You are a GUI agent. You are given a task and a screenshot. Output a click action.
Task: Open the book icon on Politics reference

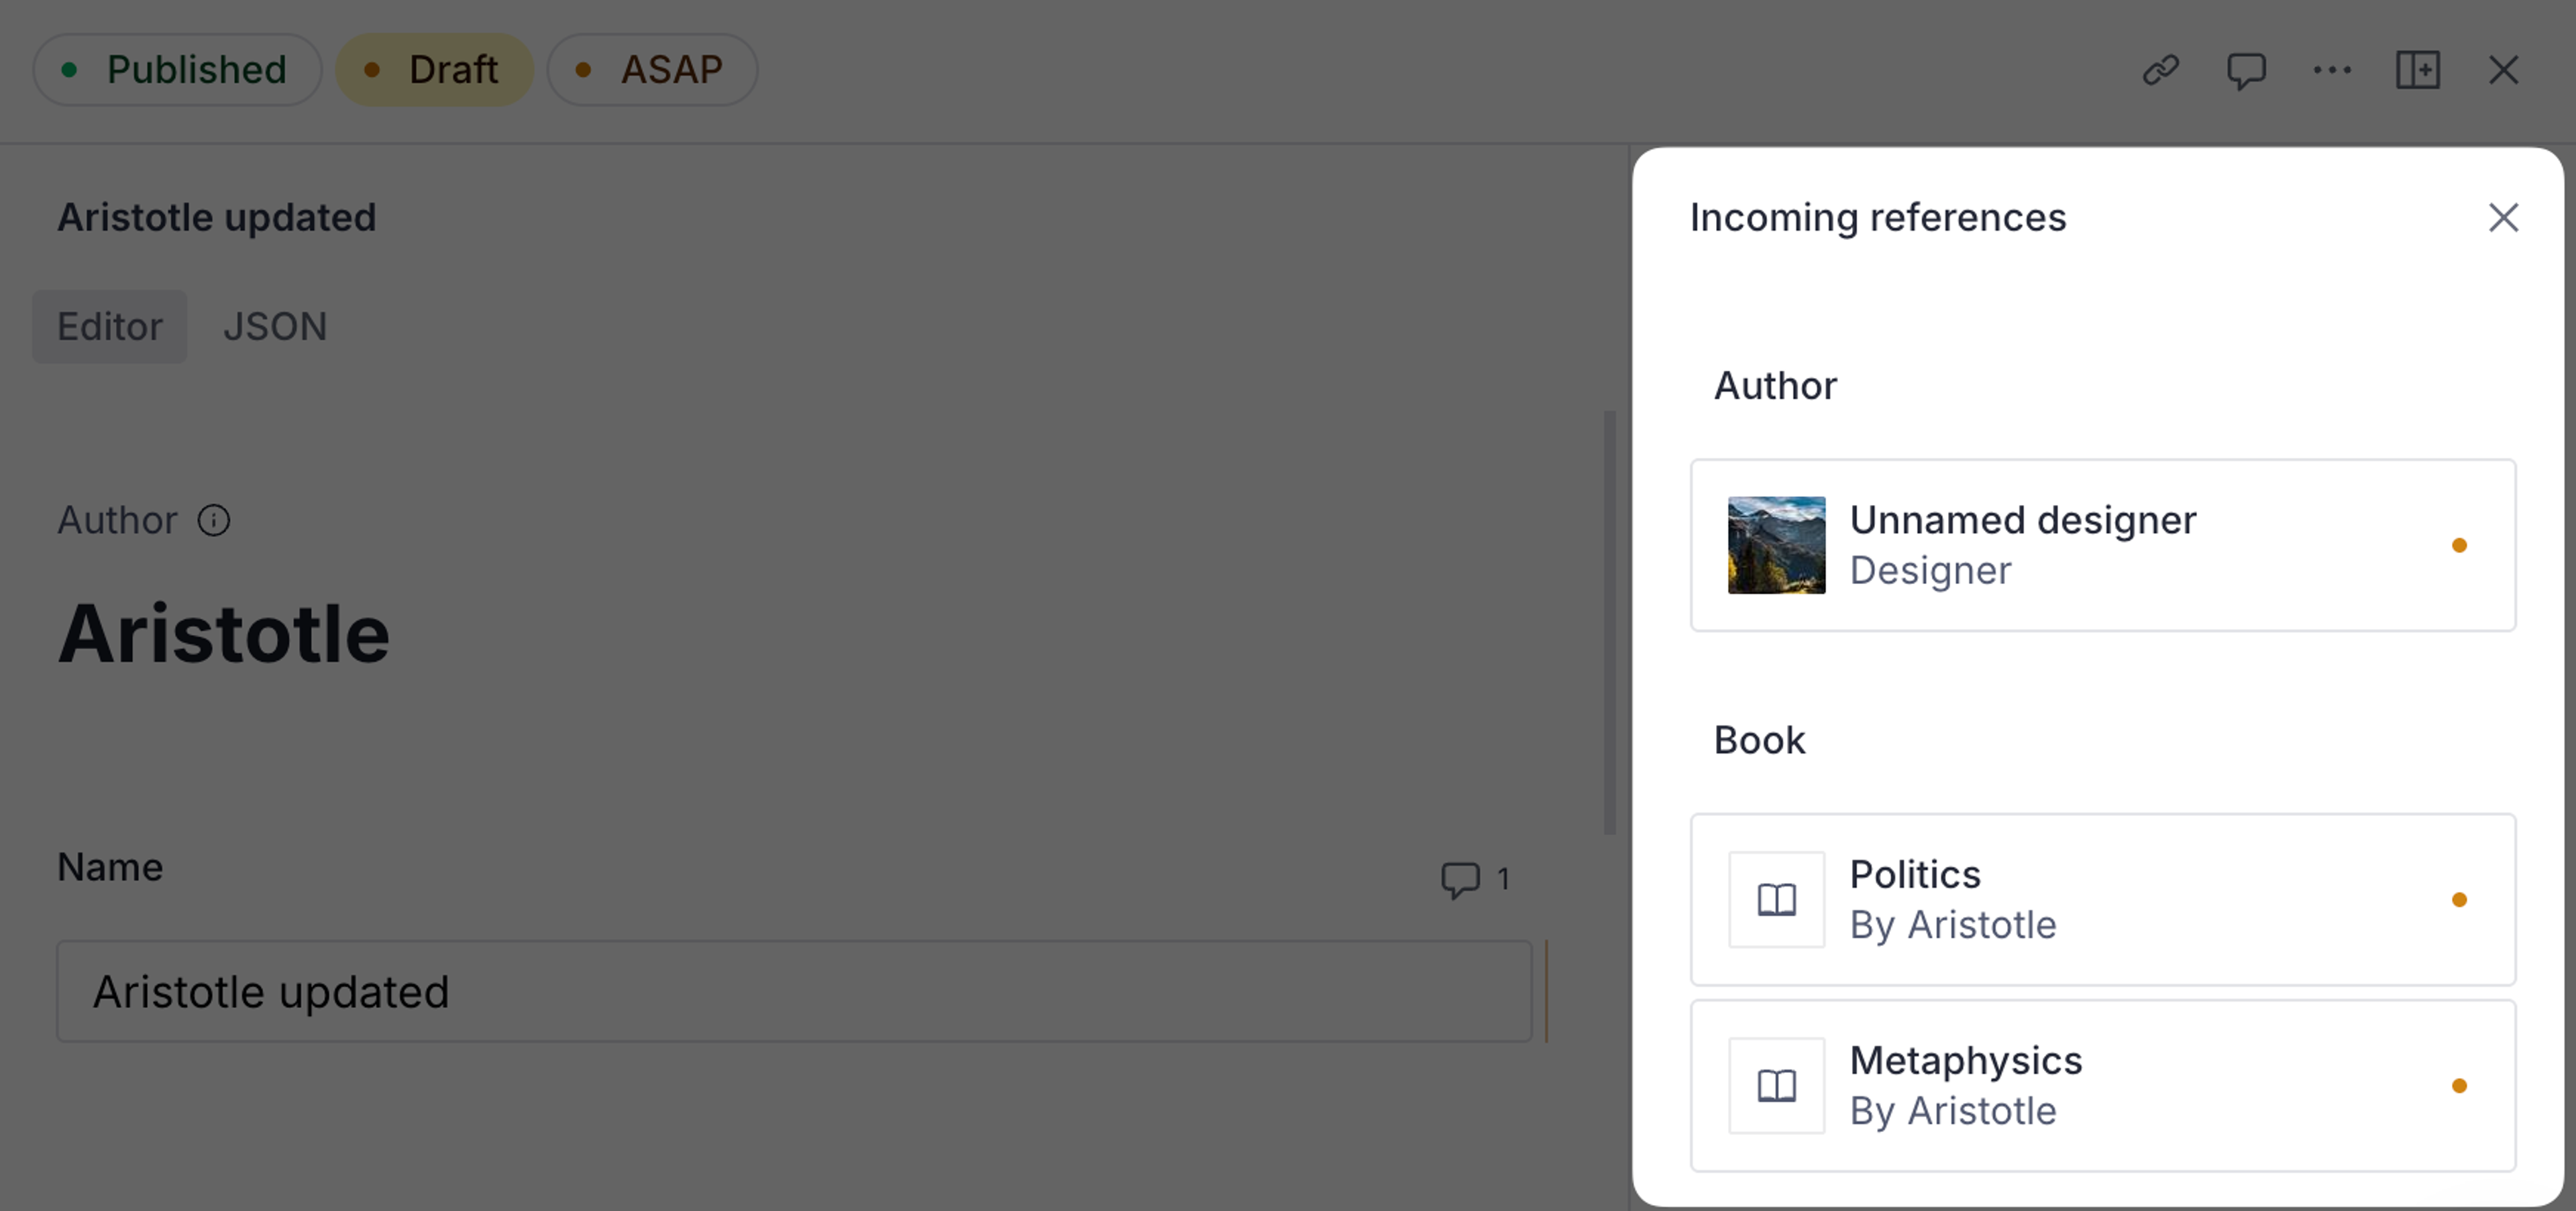[x=1776, y=899]
